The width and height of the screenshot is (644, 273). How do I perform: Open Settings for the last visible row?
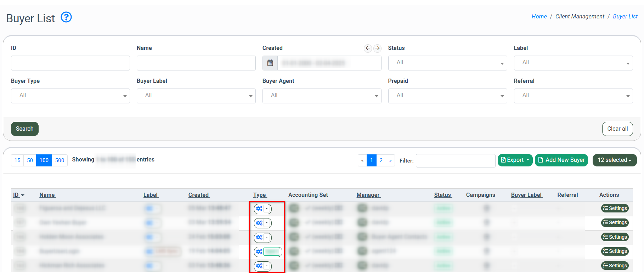point(615,266)
